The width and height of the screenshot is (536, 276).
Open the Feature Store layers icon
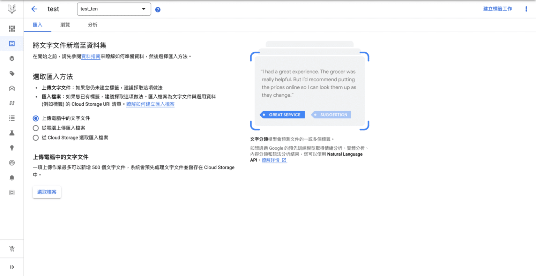pyautogui.click(x=12, y=58)
